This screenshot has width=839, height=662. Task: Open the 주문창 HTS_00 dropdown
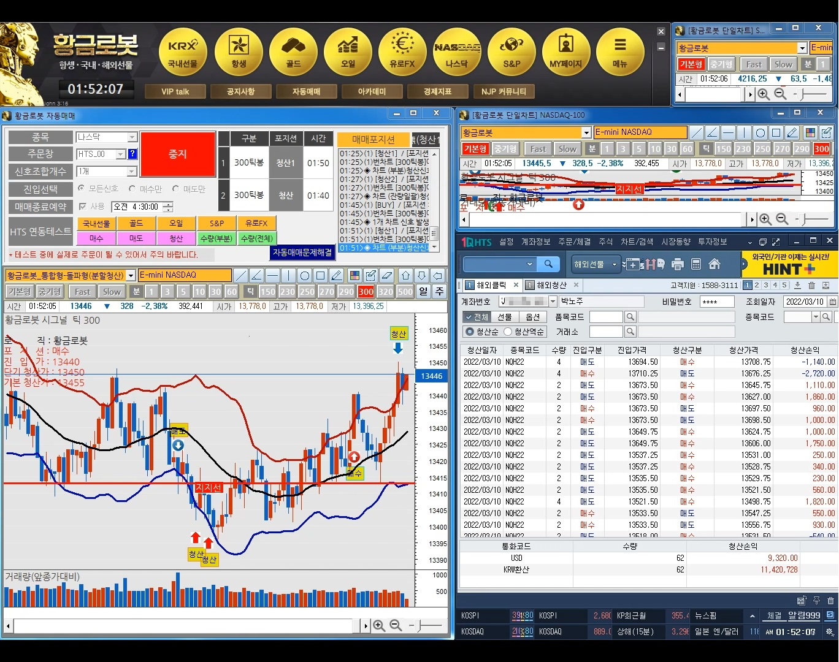tap(121, 154)
